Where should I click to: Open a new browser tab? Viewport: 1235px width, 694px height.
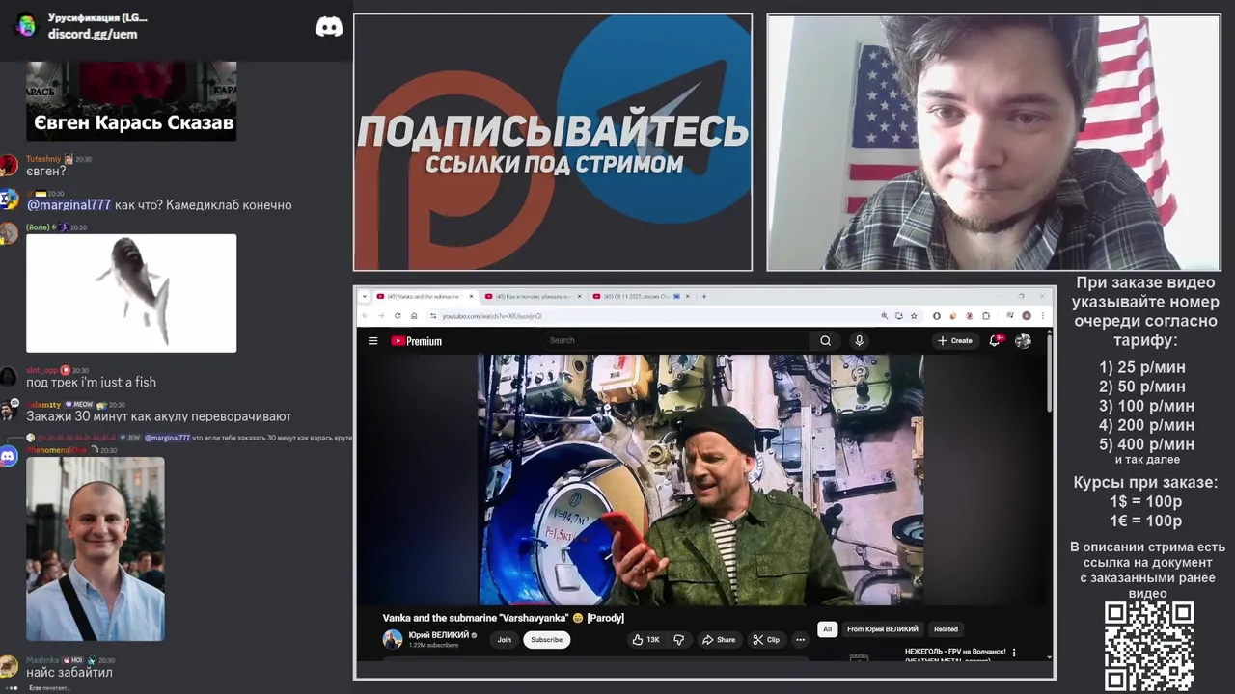tap(704, 297)
